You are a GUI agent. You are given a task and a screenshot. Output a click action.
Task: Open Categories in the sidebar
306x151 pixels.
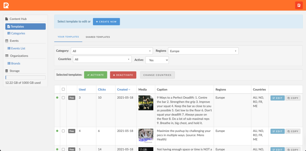coord(18,33)
